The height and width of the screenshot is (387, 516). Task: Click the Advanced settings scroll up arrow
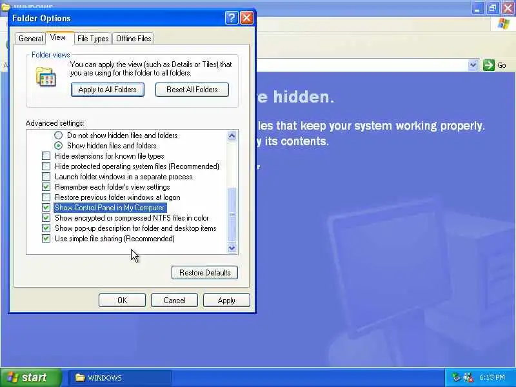pos(232,135)
